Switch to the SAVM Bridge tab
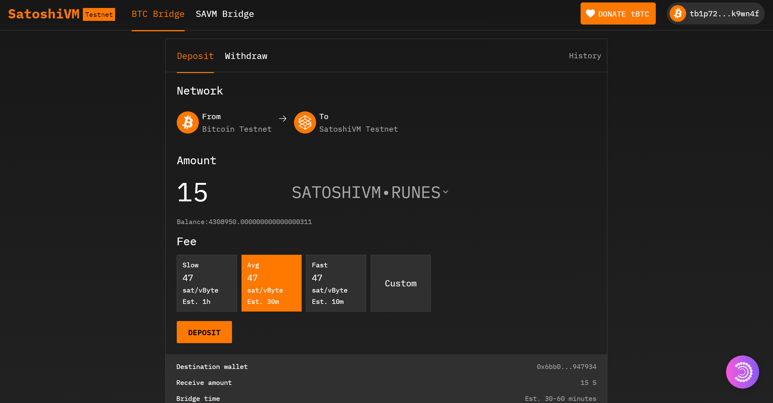 (225, 14)
